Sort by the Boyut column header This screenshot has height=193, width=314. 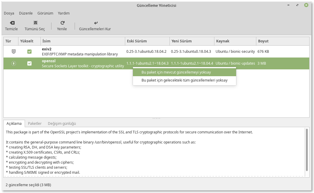coord(282,41)
